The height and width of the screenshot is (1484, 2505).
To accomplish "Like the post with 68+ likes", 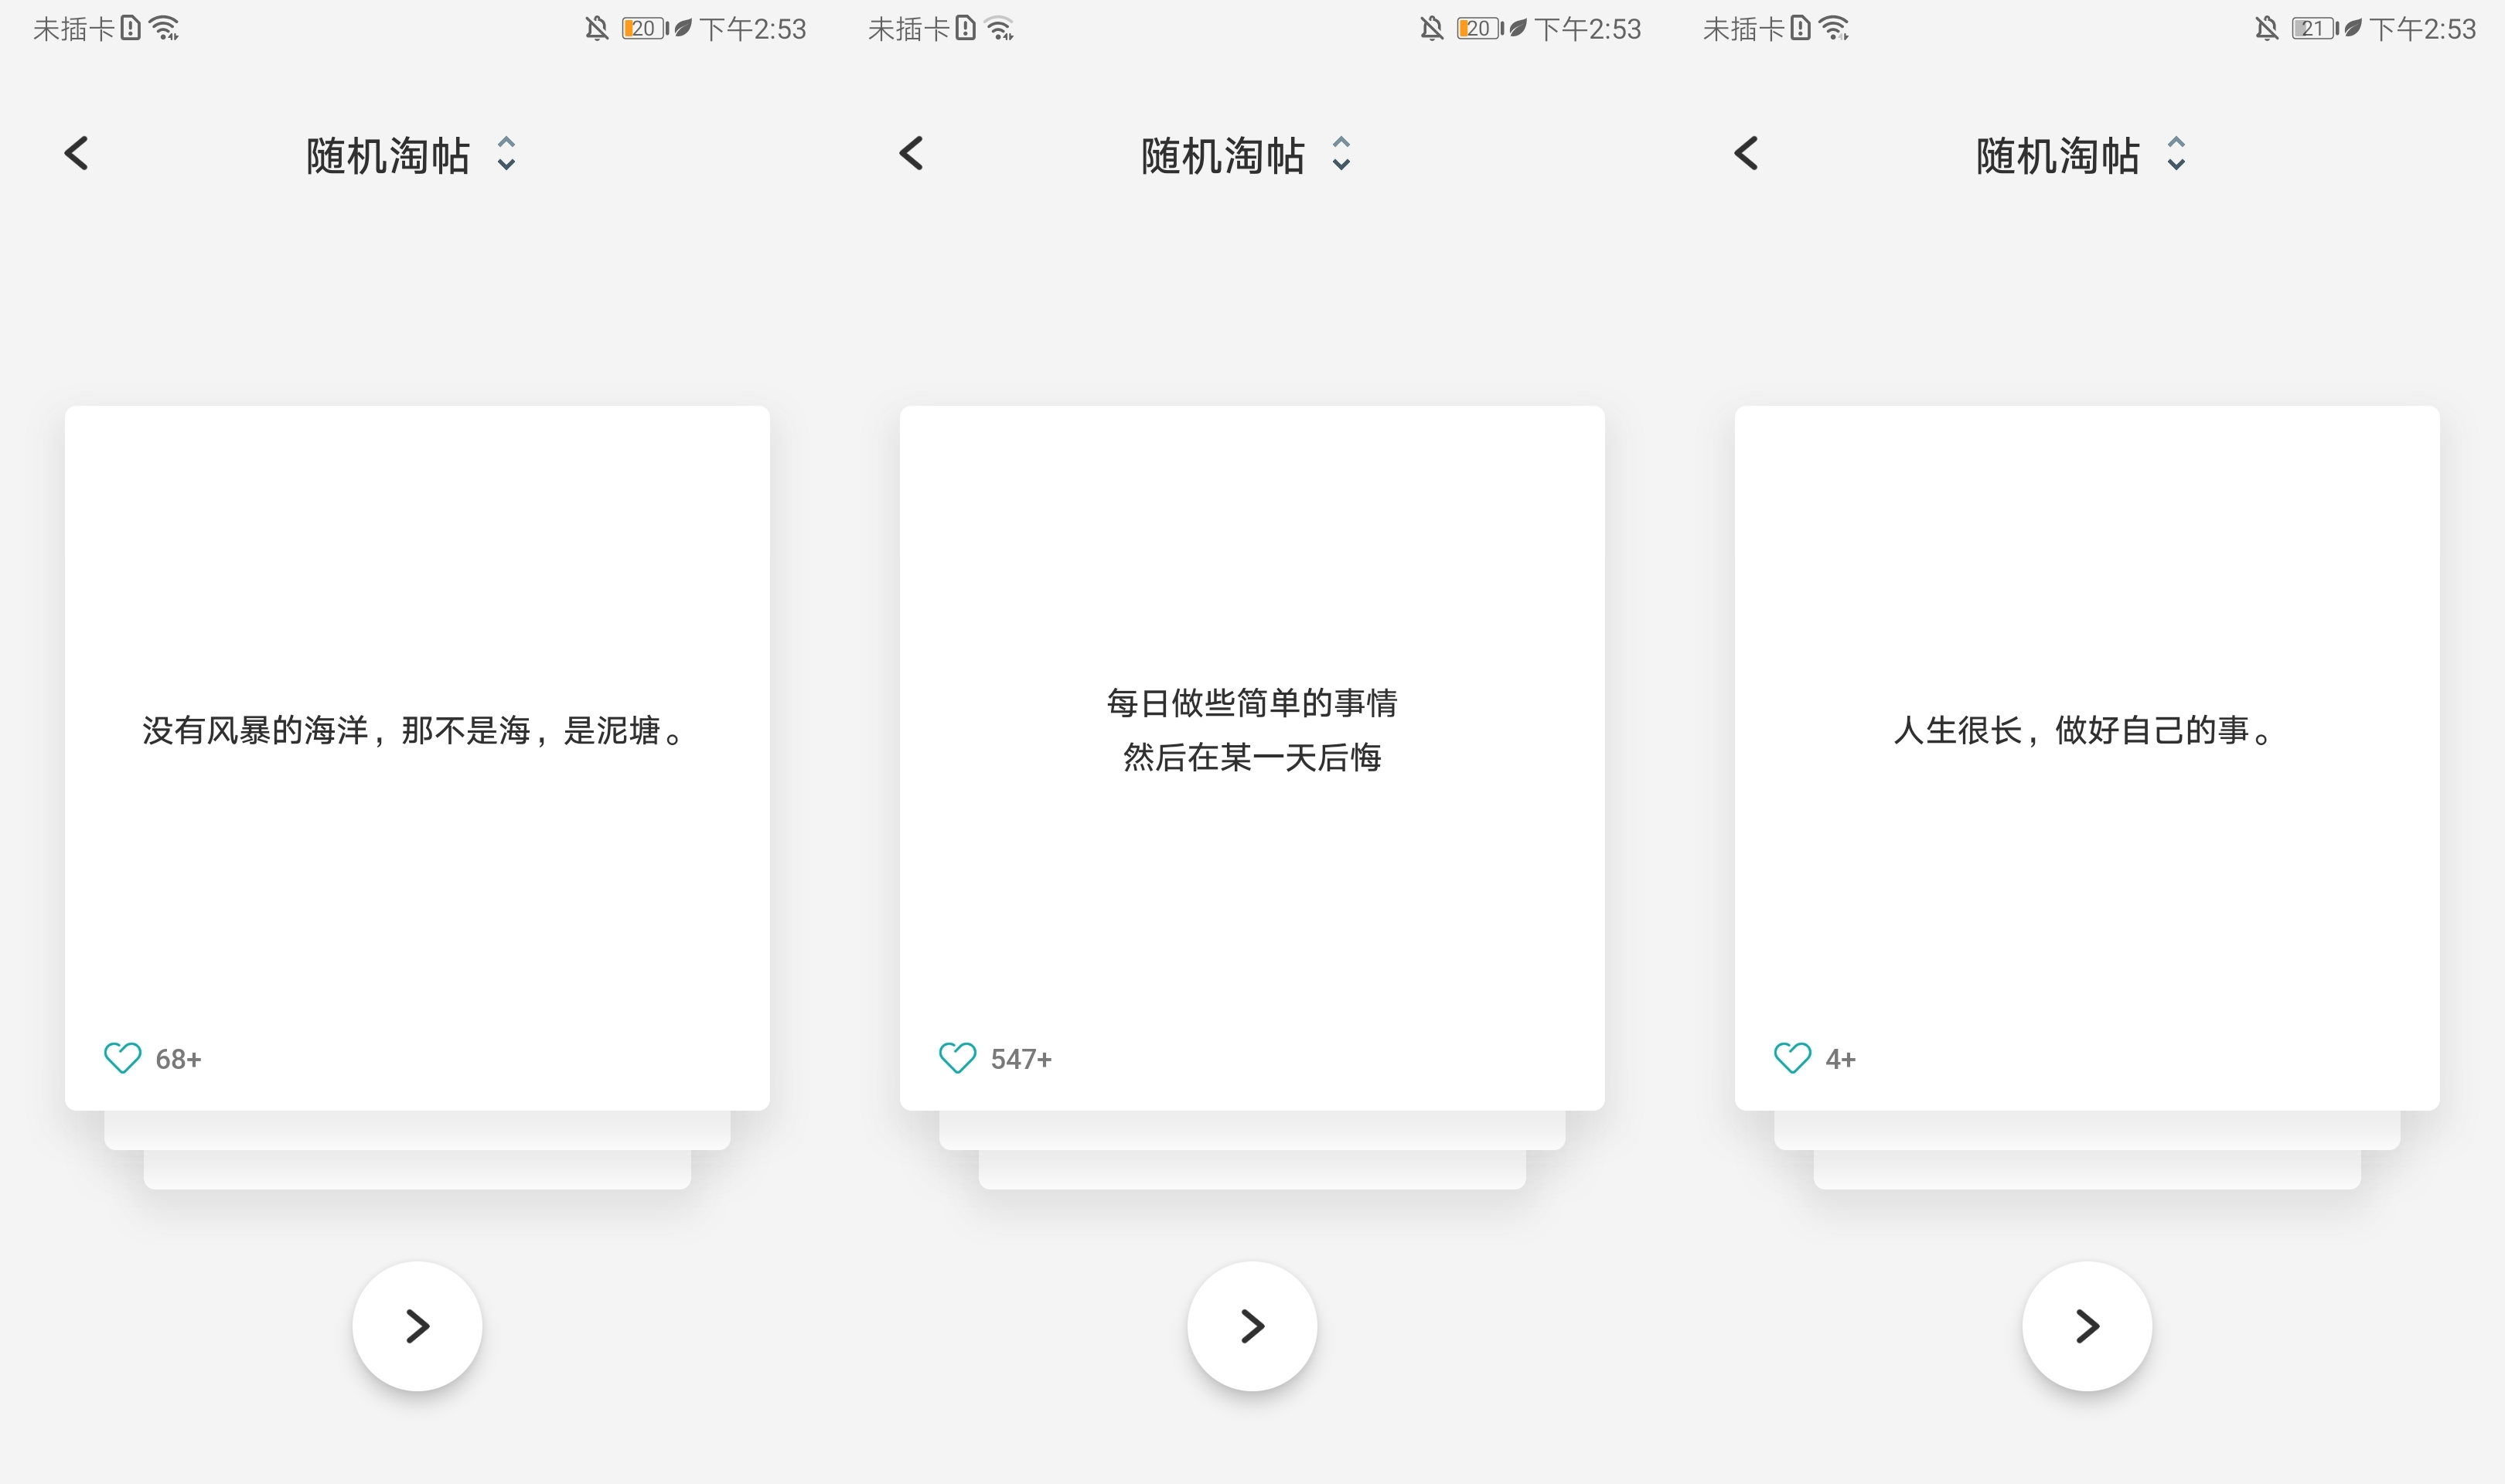I will point(123,1058).
